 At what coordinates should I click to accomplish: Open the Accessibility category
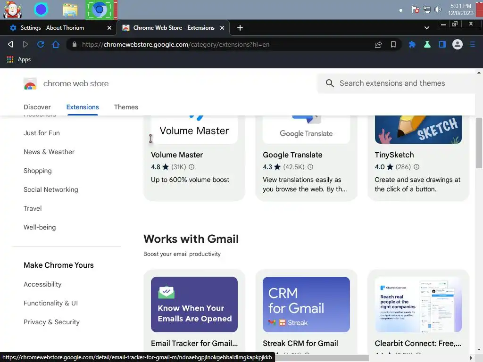pyautogui.click(x=42, y=284)
